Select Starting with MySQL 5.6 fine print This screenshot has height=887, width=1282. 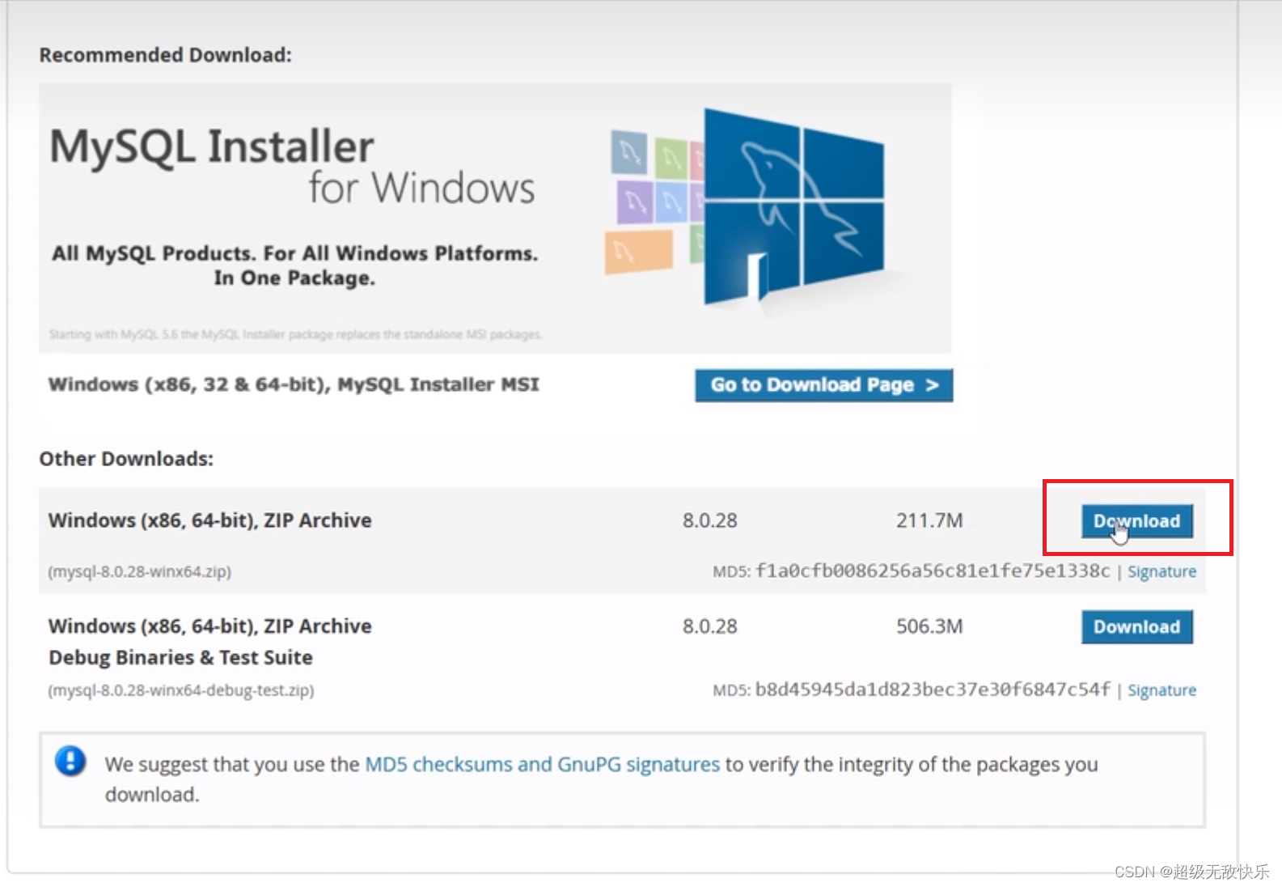pos(295,334)
